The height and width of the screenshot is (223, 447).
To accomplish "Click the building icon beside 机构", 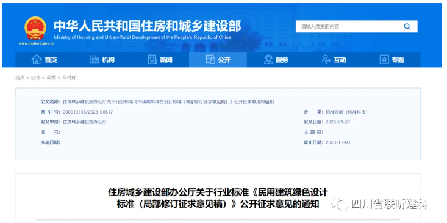I will coord(95,59).
